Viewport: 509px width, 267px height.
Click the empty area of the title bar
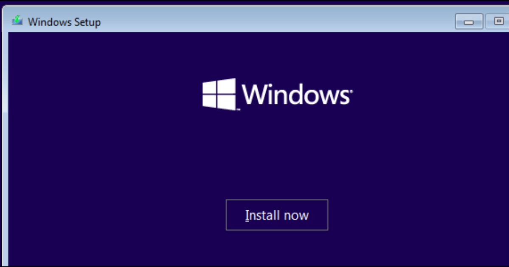[x=276, y=22]
